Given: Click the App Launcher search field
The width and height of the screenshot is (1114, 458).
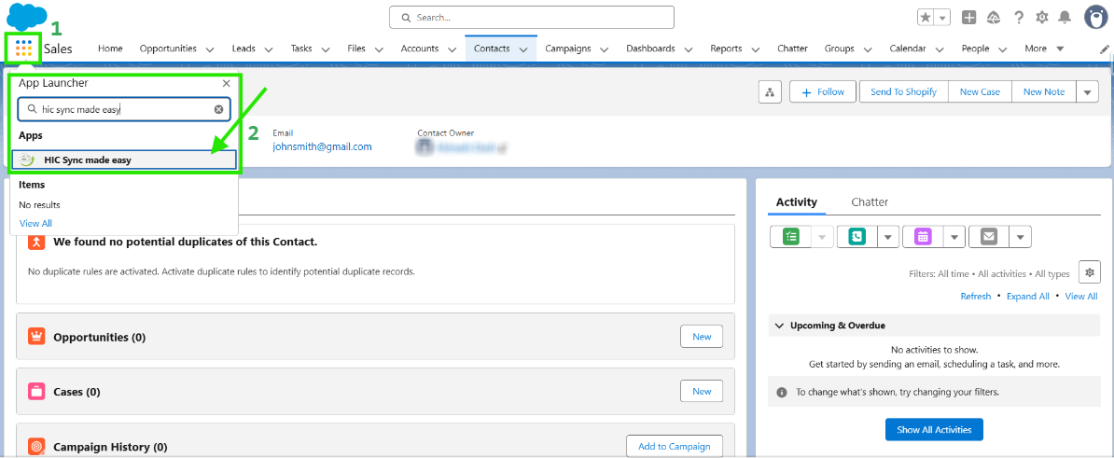Looking at the screenshot, I should point(124,109).
